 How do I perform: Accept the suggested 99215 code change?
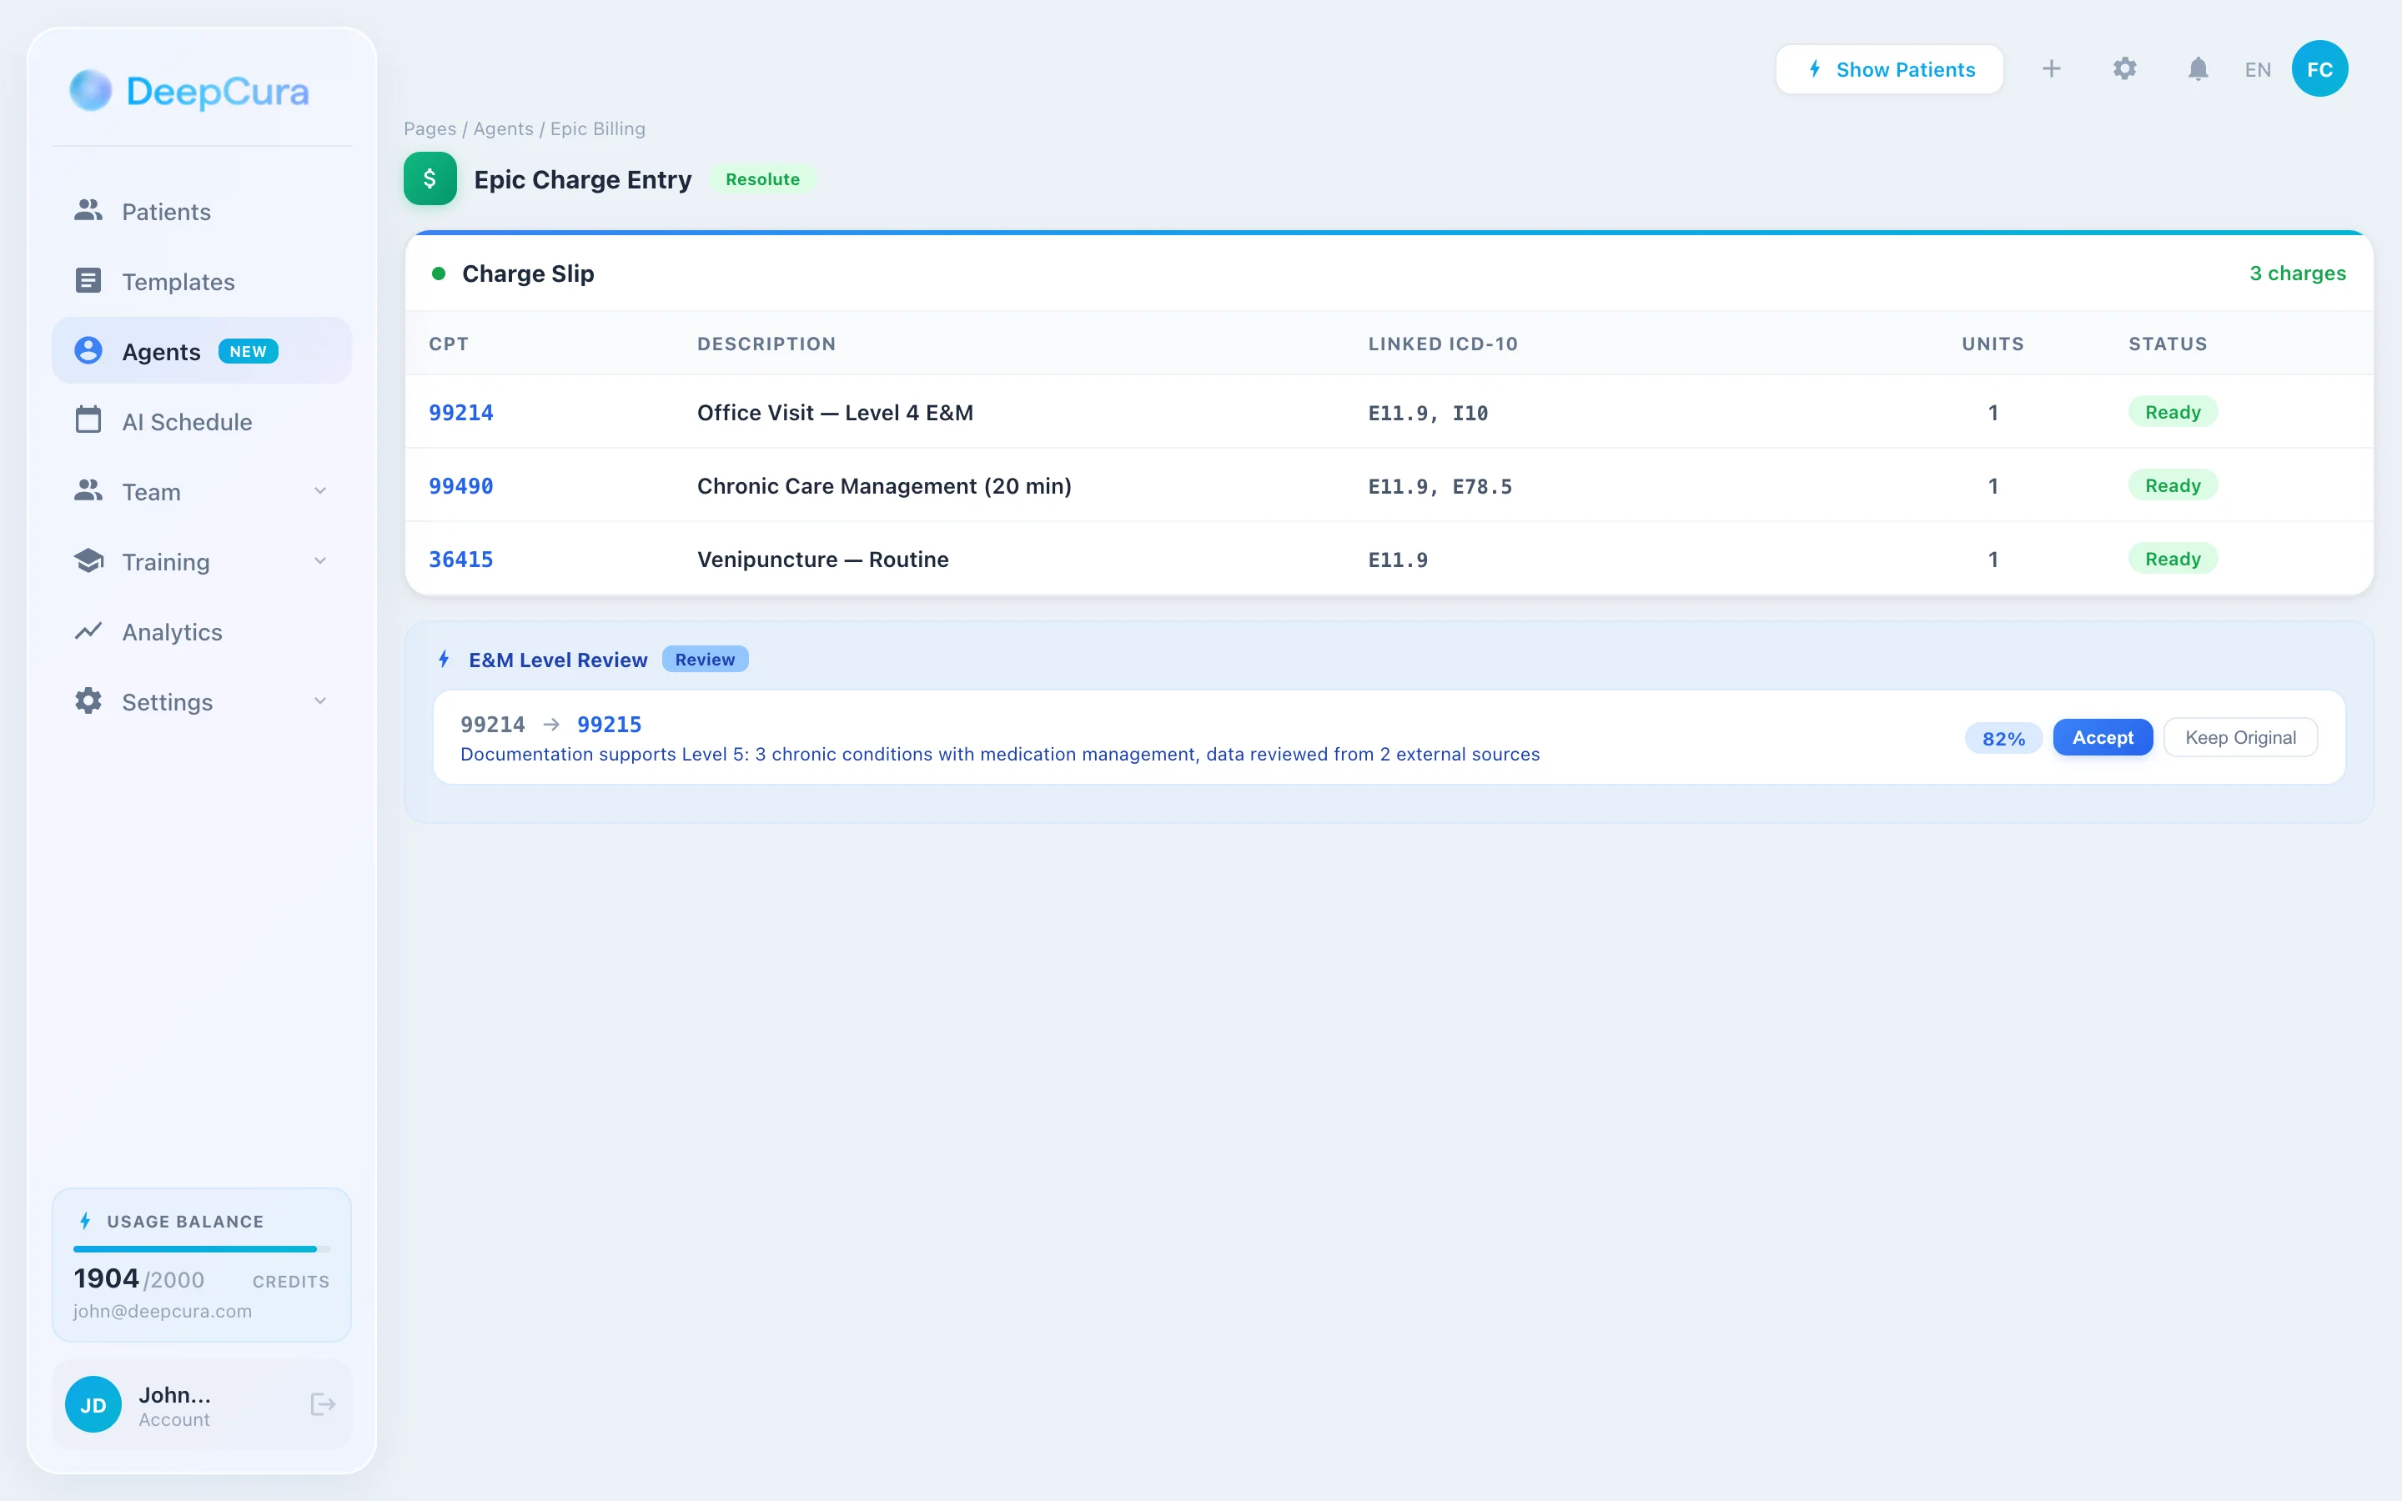(x=2103, y=736)
